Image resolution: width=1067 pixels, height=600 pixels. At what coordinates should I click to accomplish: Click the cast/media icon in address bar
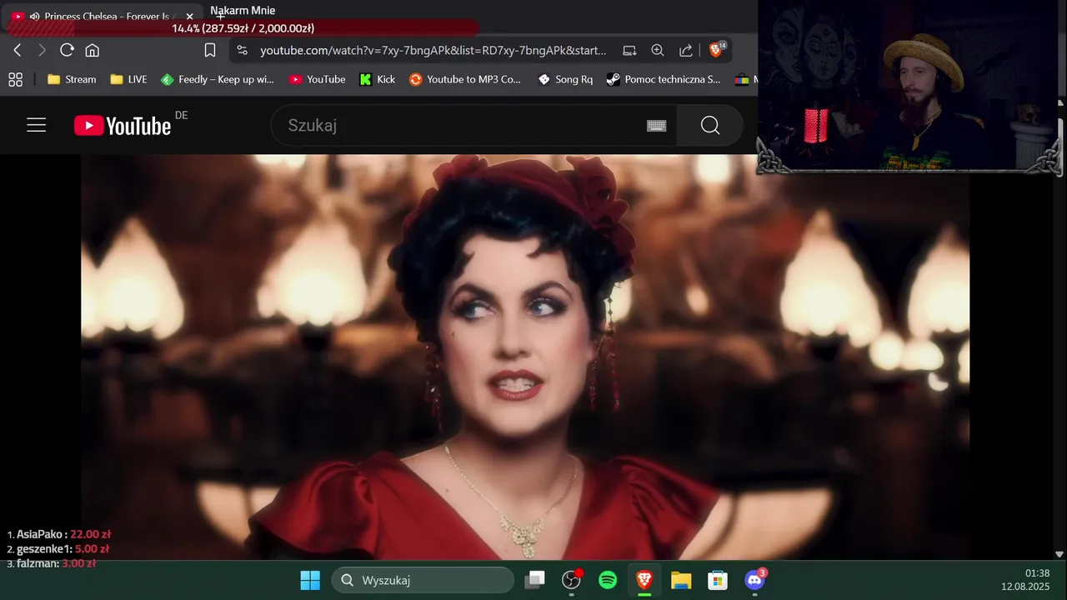(629, 51)
